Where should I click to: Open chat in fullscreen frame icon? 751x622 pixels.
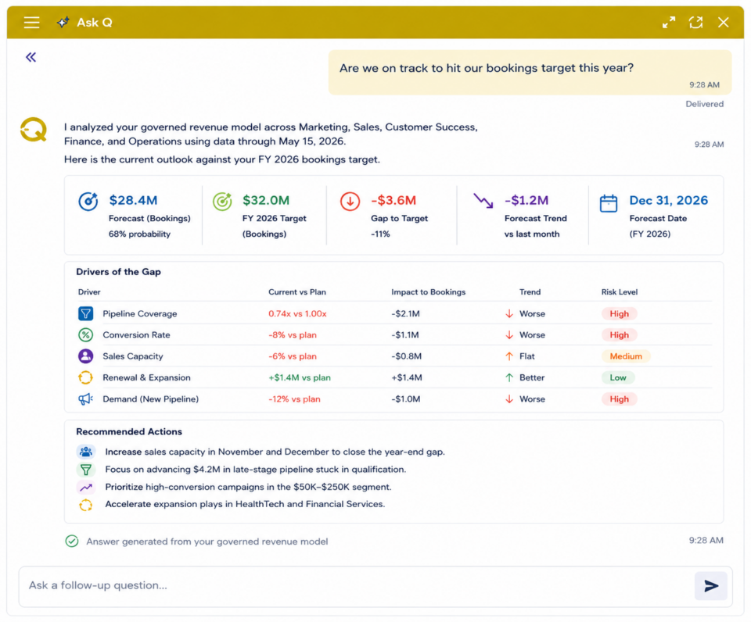pyautogui.click(x=696, y=23)
